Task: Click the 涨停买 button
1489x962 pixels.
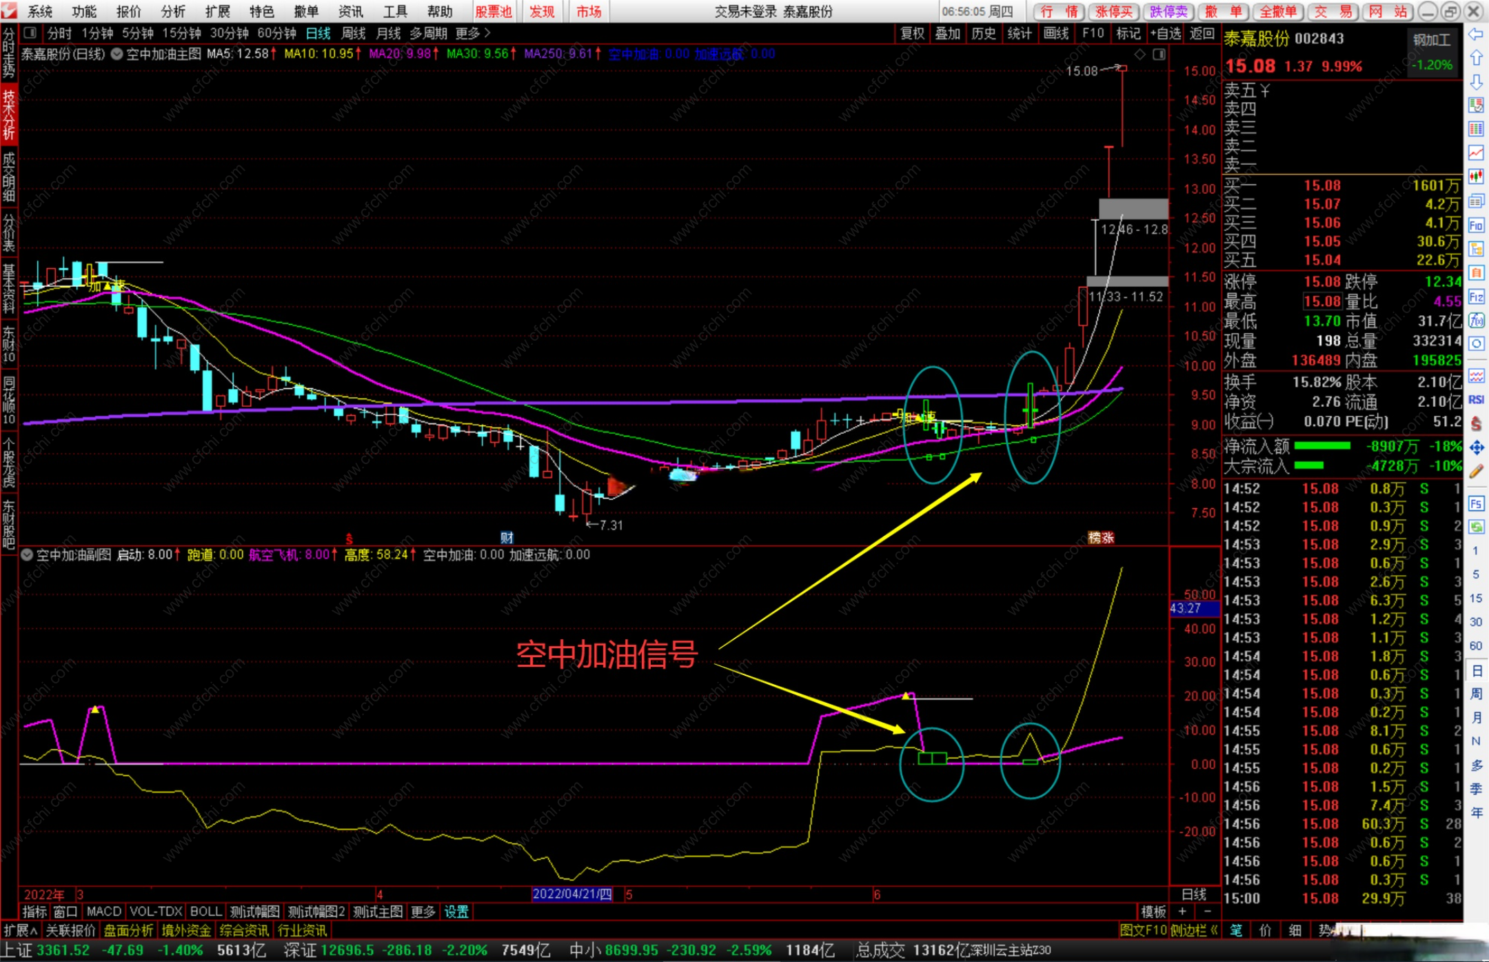Action: pyautogui.click(x=1113, y=11)
